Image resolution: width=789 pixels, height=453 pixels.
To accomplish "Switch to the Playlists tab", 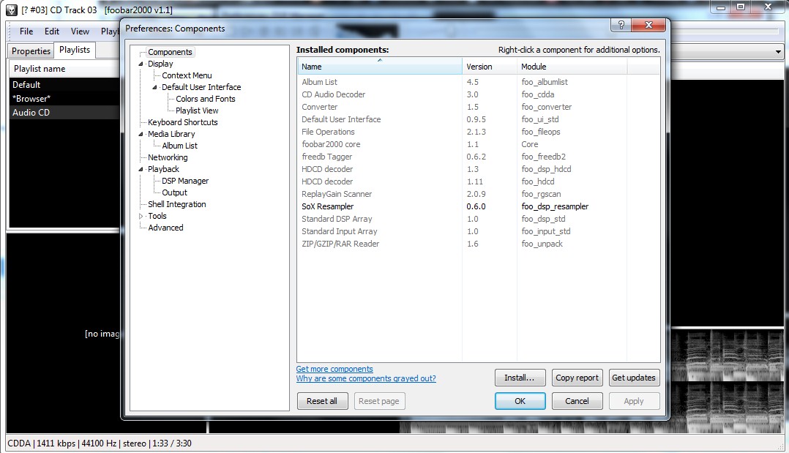I will click(x=75, y=50).
